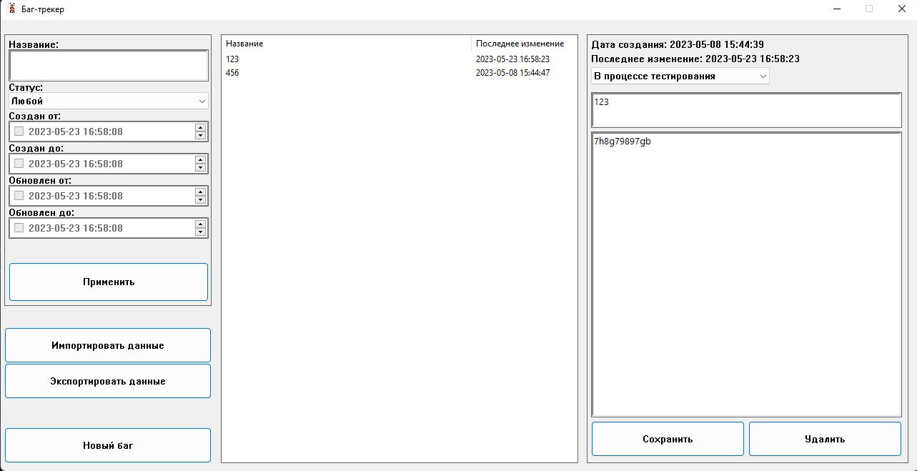Click the "Применить" filter button
The image size is (917, 471).
108,282
